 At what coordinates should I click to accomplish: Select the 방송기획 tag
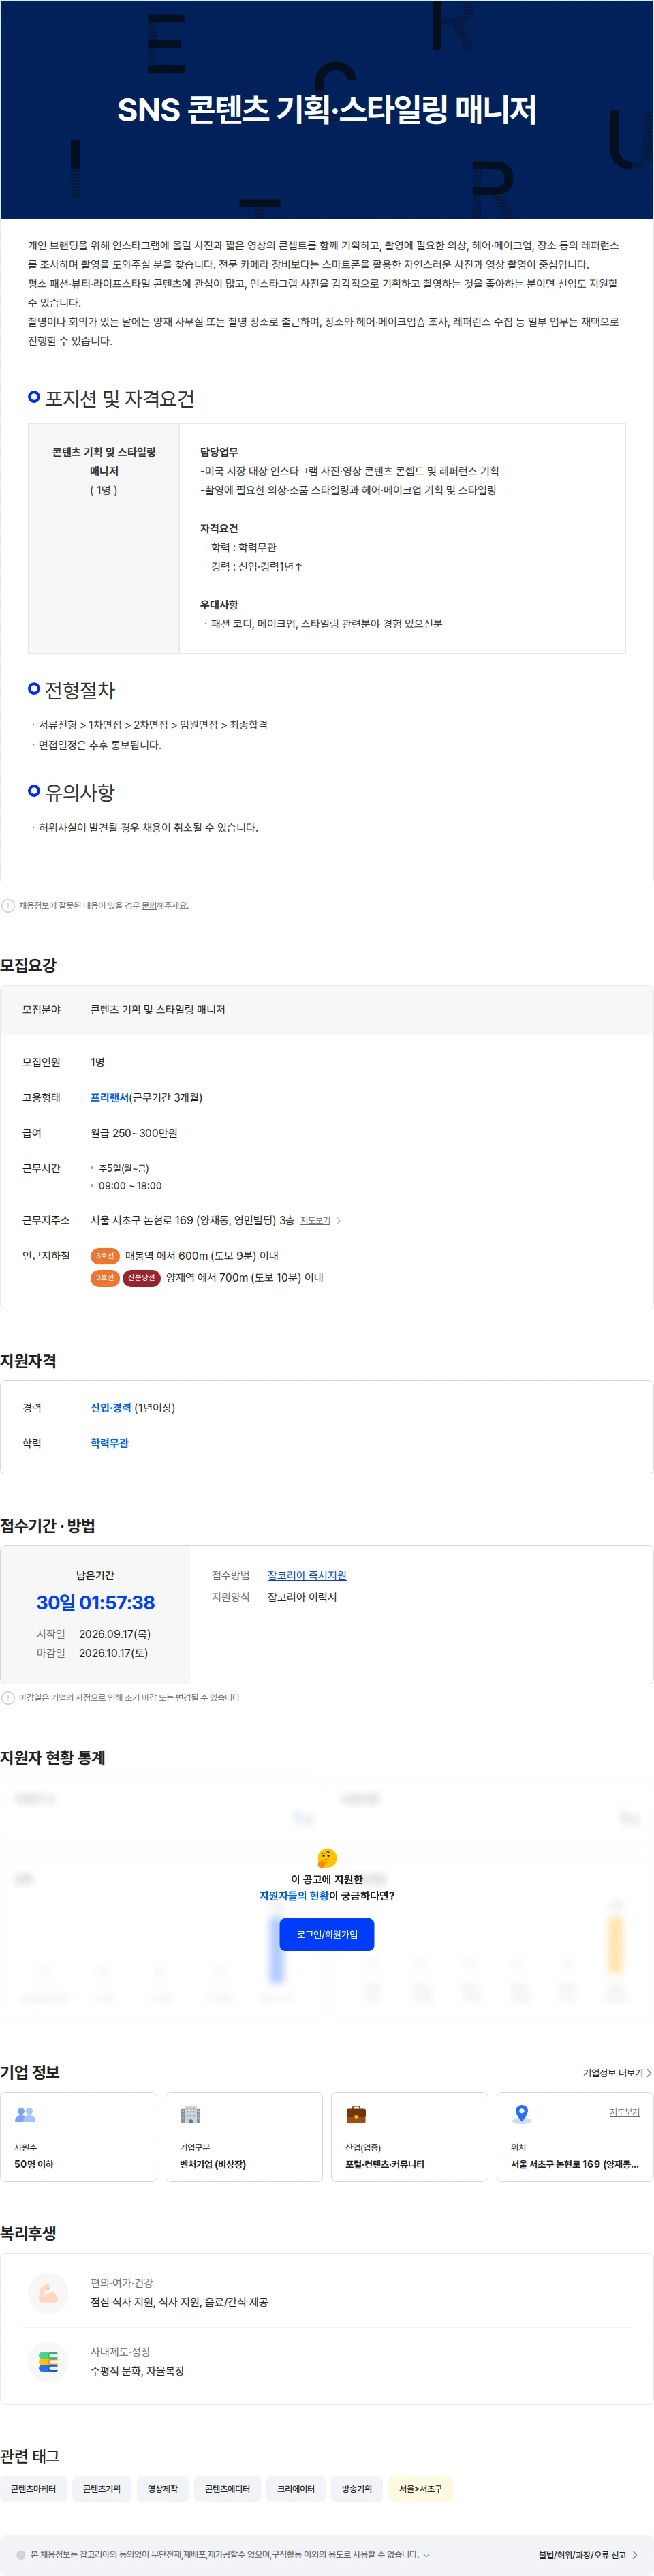tap(357, 2489)
